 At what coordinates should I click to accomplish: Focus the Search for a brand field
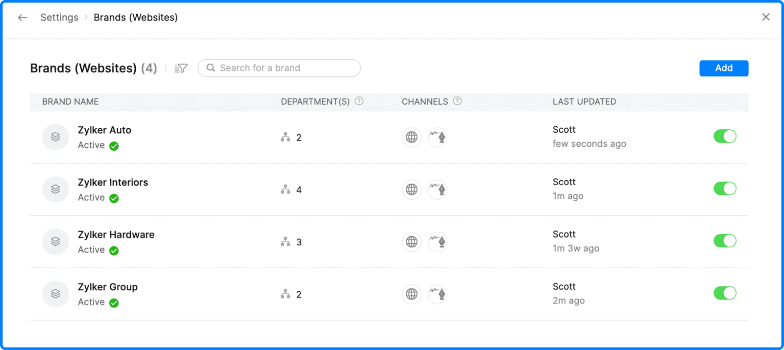[x=284, y=68]
